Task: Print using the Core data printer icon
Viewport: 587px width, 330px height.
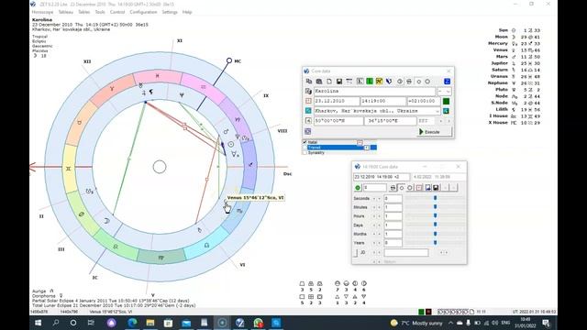Action: [x=409, y=82]
